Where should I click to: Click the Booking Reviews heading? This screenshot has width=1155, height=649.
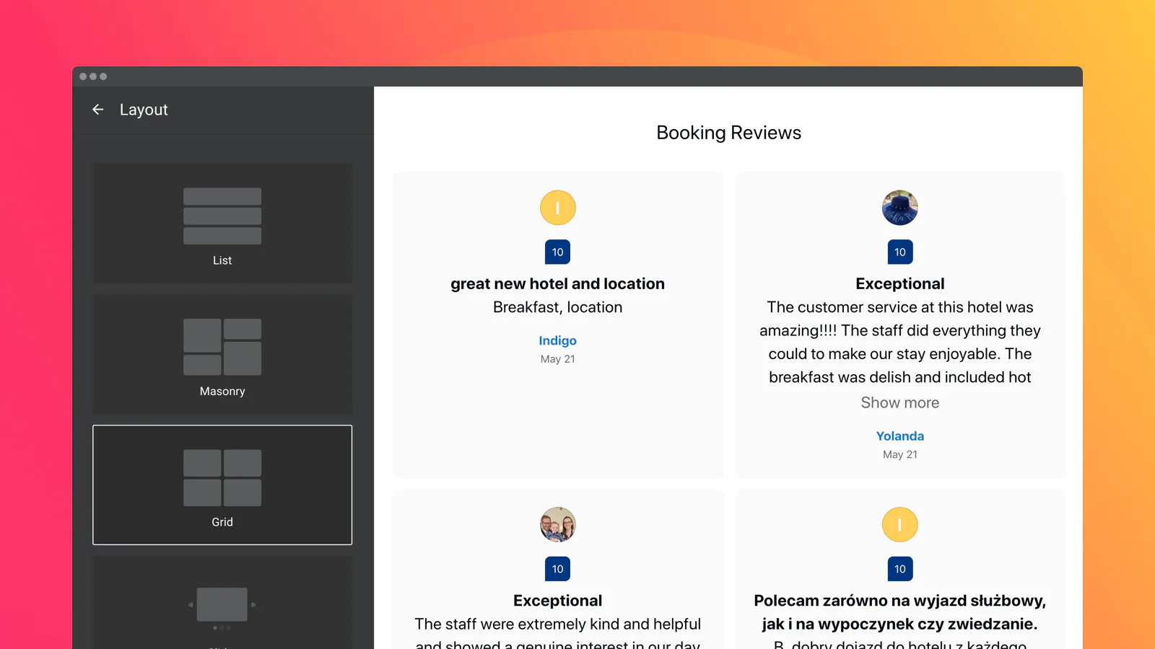(728, 133)
